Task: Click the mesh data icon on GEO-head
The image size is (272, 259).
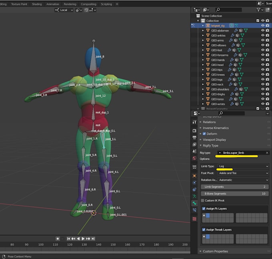Action: (x=240, y=65)
